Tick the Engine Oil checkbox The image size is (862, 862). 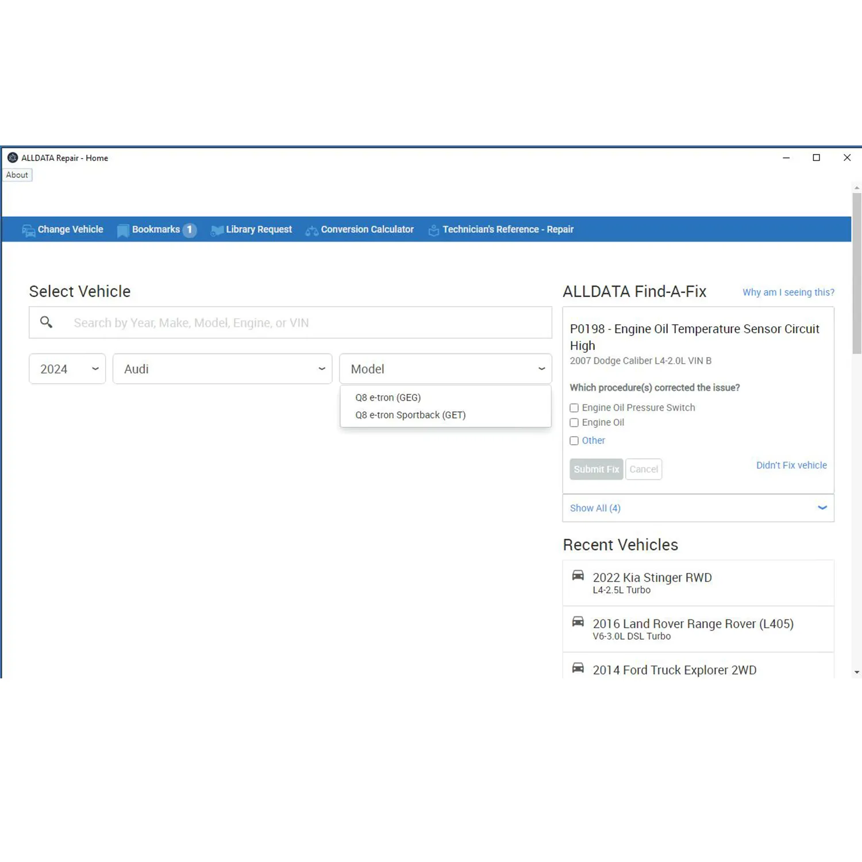[x=574, y=423]
